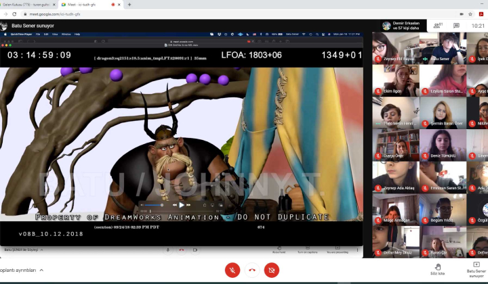The width and height of the screenshot is (488, 284).
Task: Switch to the Gelen Kutusu browser tab
Action: (x=26, y=5)
